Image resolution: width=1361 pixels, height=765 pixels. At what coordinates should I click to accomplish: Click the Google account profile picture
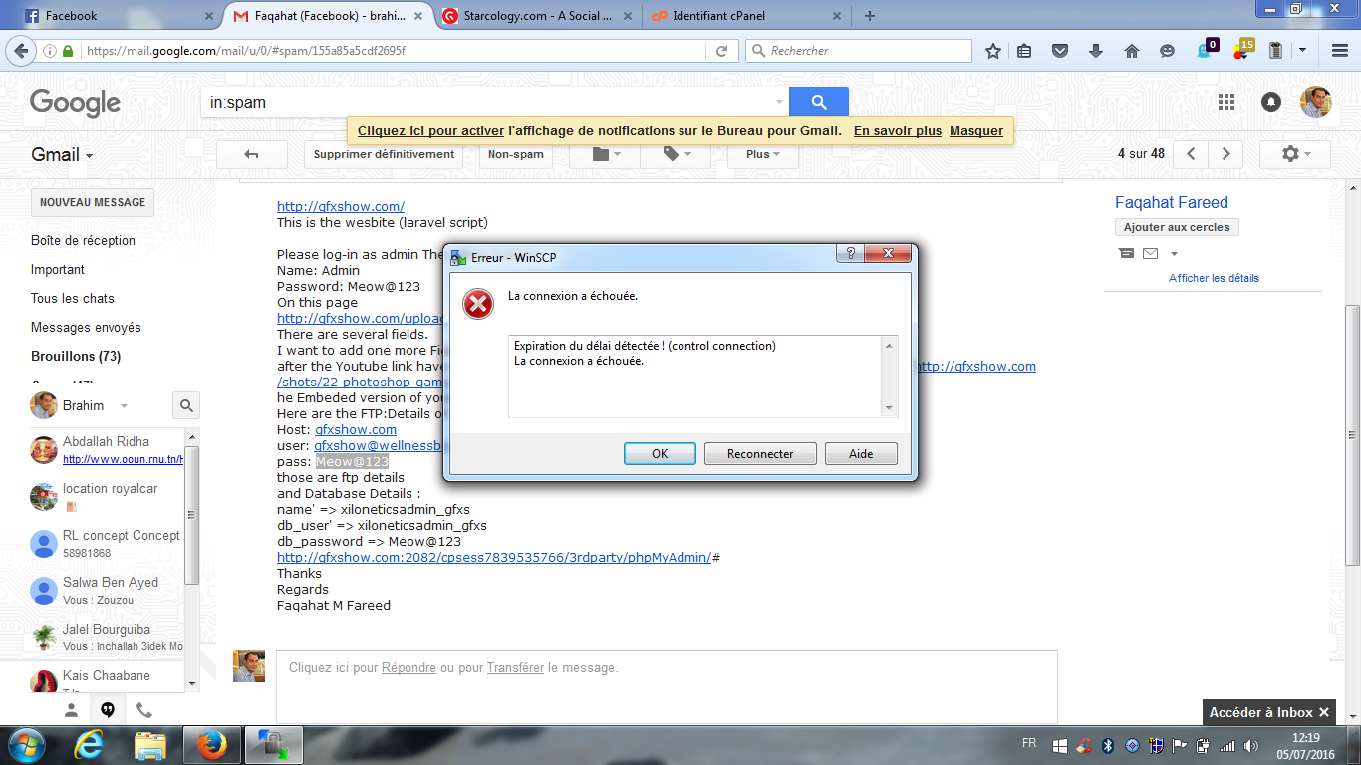1316,102
